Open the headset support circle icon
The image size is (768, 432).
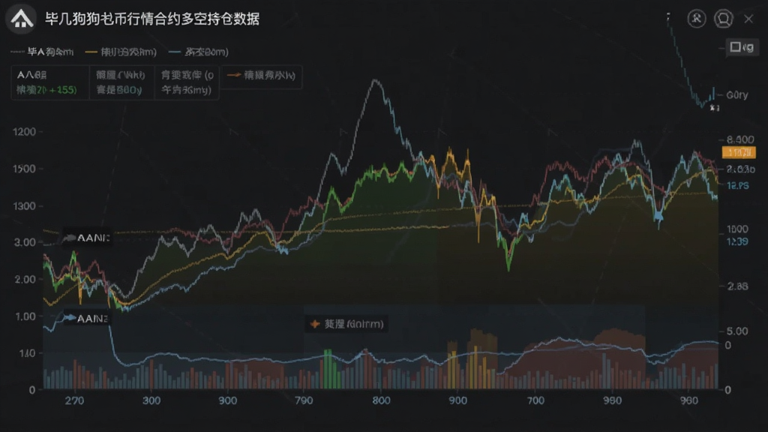click(723, 19)
